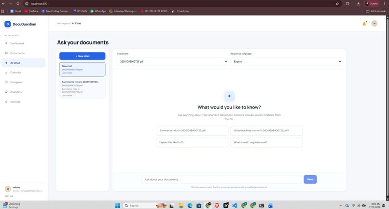The width and height of the screenshot is (389, 209).
Task: Open the School profile button in browser
Action: [372, 4]
